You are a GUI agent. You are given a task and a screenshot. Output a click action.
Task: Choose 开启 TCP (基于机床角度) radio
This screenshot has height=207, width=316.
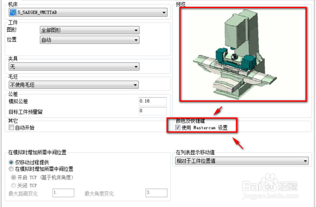14,177
